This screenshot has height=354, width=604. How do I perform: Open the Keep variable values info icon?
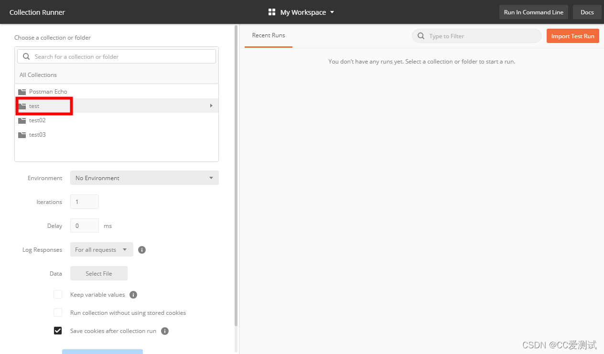pyautogui.click(x=133, y=295)
